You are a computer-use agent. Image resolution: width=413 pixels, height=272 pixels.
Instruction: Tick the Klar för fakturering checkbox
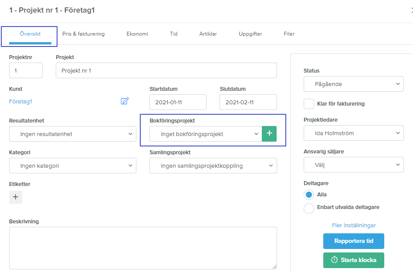click(309, 104)
